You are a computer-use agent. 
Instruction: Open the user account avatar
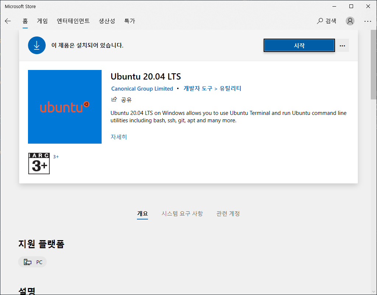(350, 21)
